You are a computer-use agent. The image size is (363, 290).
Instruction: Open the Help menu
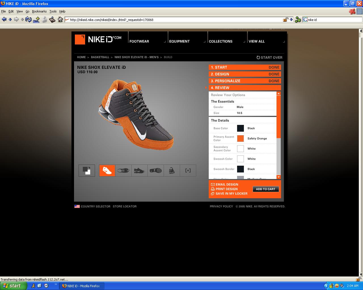(62, 11)
